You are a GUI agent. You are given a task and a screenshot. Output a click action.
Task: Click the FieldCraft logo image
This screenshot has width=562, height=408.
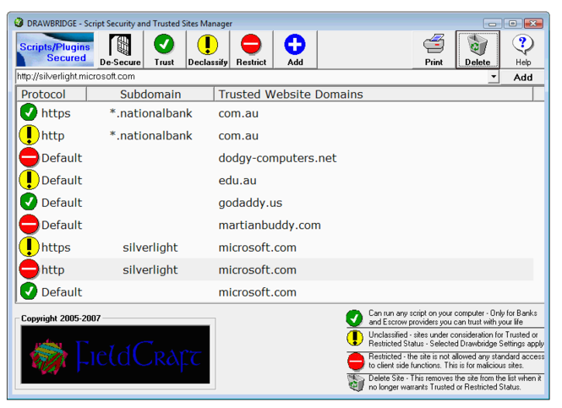tap(116, 355)
